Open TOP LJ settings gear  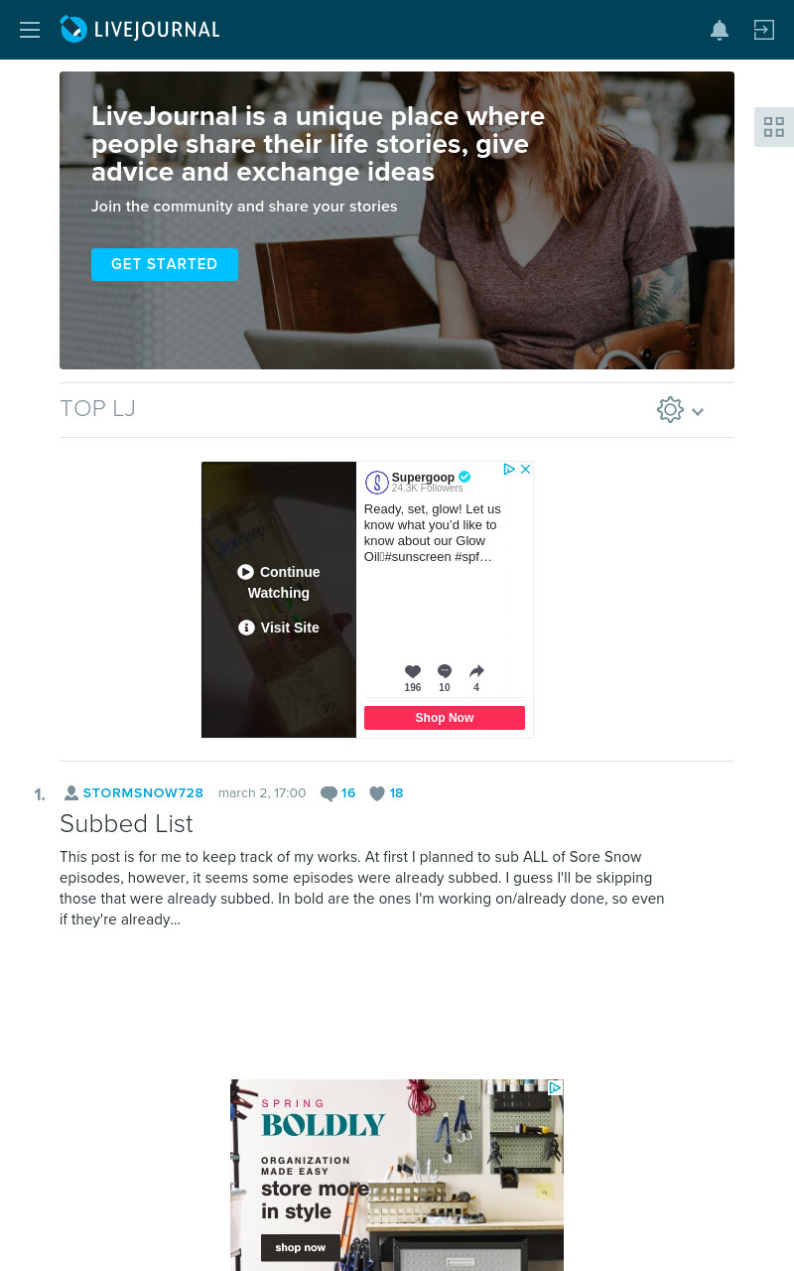[670, 410]
